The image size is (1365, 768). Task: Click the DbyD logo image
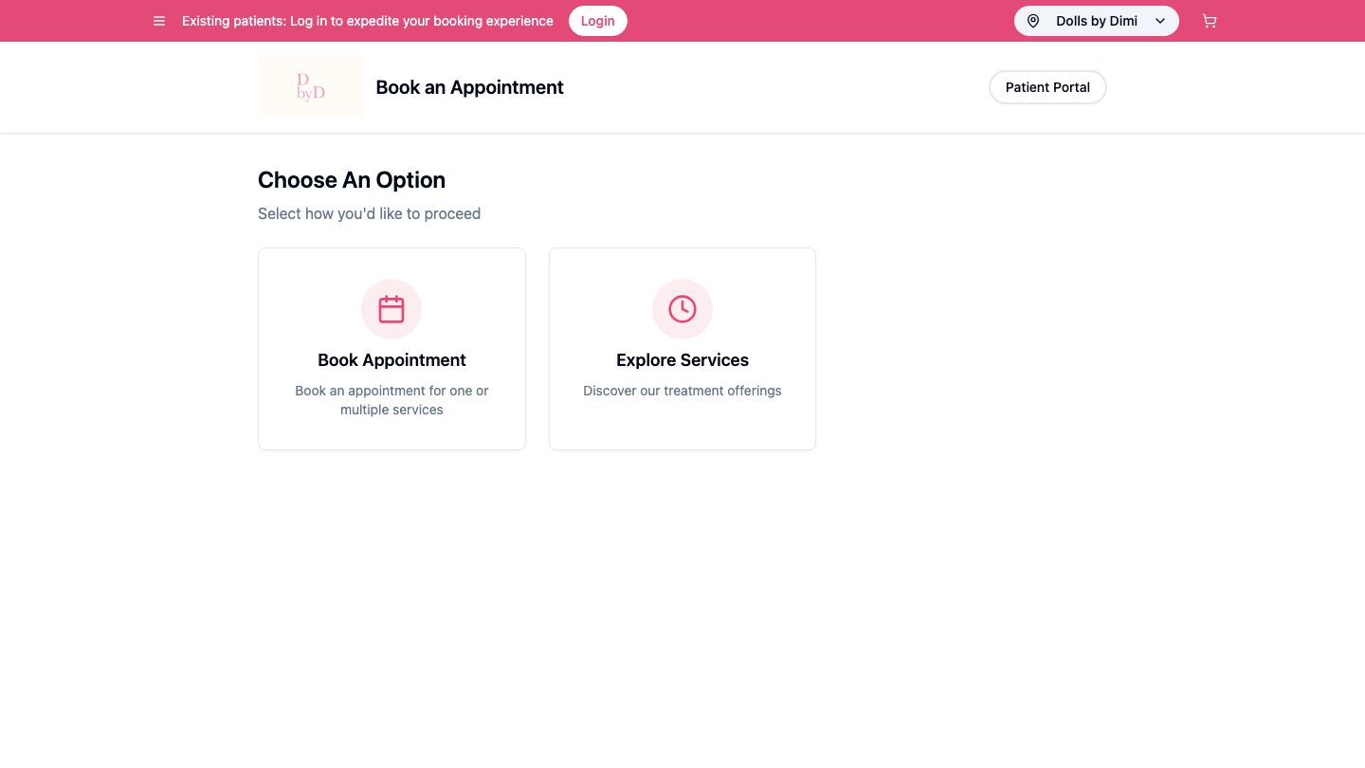(x=311, y=87)
